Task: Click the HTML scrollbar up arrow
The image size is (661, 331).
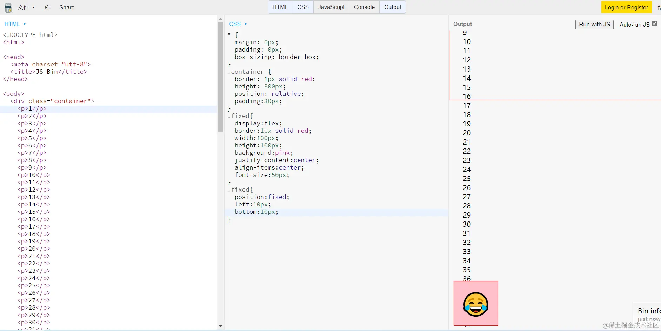Action: [220, 19]
